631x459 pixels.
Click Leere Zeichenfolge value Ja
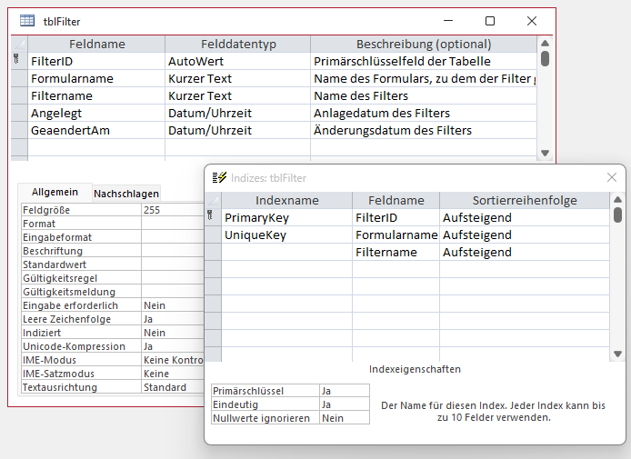coord(173,319)
